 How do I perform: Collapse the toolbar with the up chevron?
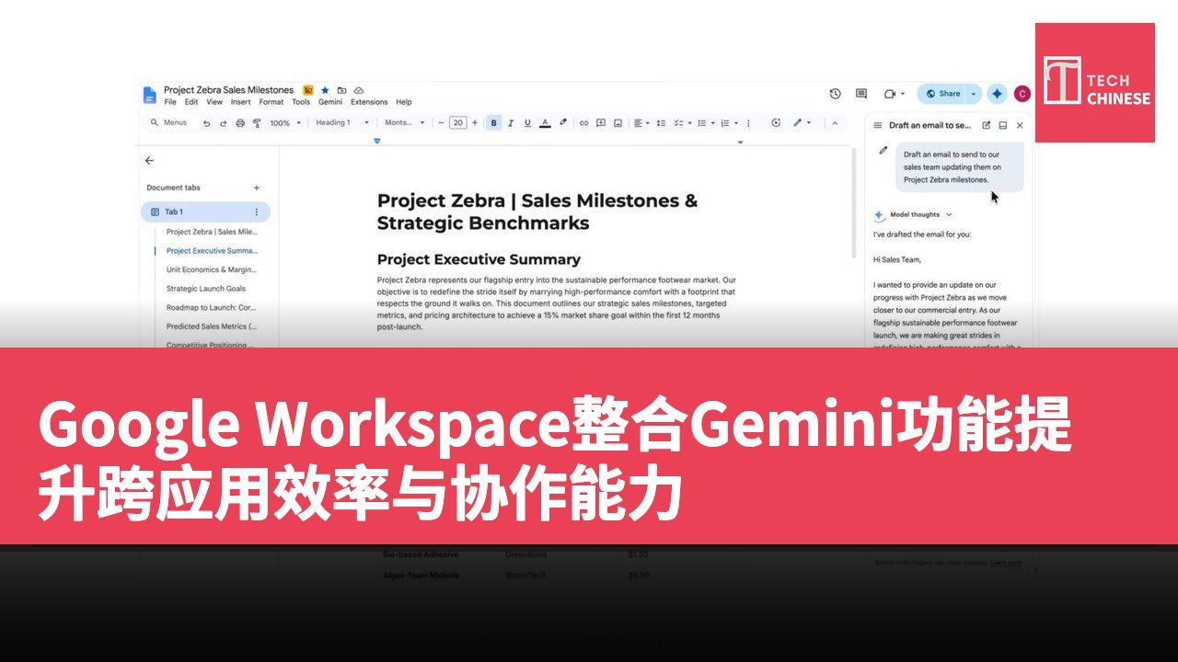pos(835,122)
